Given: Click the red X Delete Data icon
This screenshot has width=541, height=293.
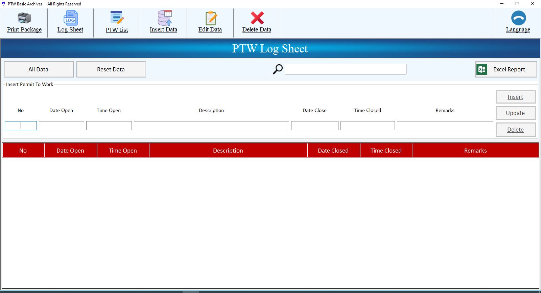Looking at the screenshot, I should pos(257,18).
